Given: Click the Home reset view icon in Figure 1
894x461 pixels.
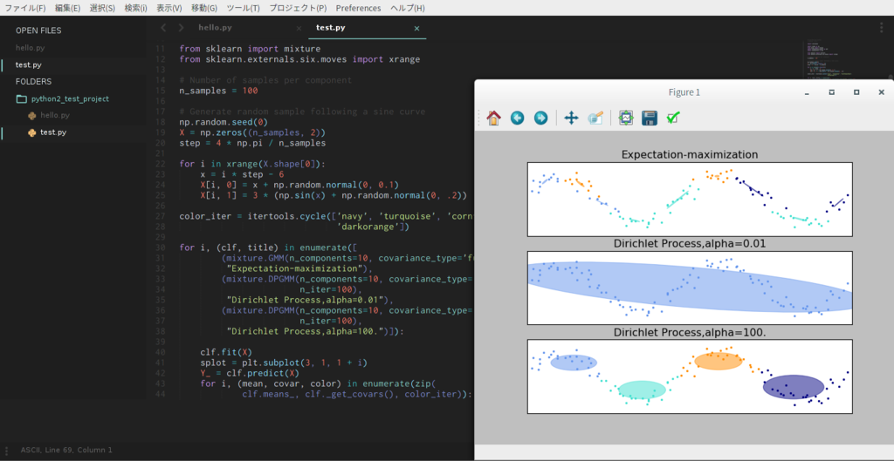Looking at the screenshot, I should (494, 118).
